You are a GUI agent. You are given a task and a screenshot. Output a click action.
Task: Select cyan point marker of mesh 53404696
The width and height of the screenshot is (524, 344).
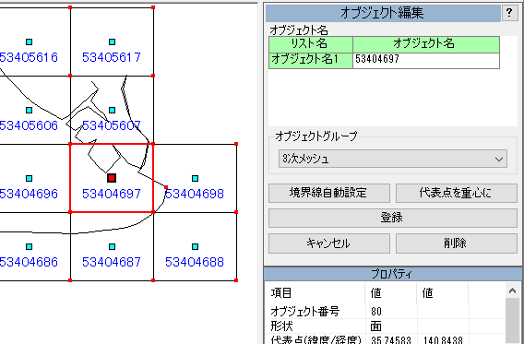[x=30, y=178]
